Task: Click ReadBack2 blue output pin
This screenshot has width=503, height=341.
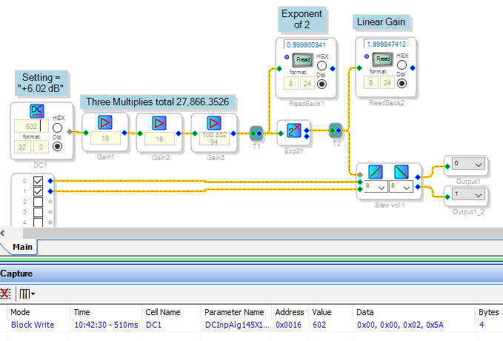Action: (413, 67)
